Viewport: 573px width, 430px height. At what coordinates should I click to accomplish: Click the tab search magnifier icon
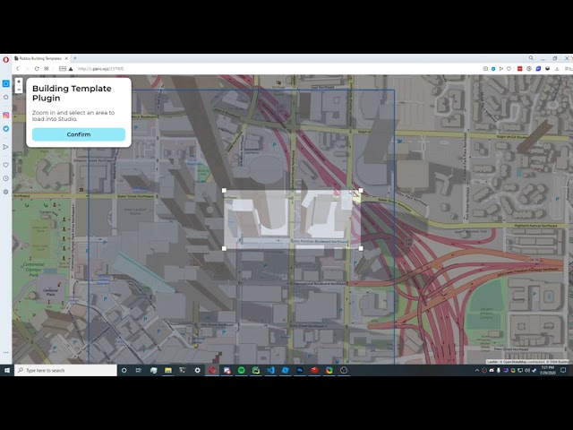point(531,58)
